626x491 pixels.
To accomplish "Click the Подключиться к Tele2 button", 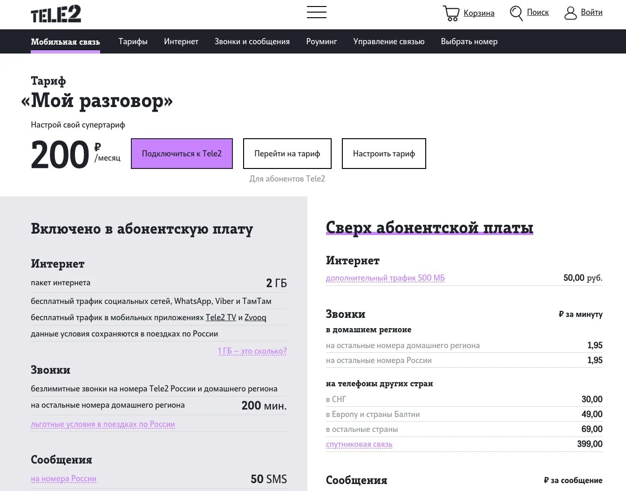I will pos(182,154).
